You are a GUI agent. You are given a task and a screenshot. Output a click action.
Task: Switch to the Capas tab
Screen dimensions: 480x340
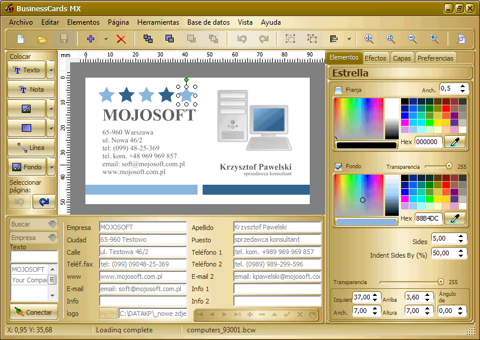click(x=402, y=58)
